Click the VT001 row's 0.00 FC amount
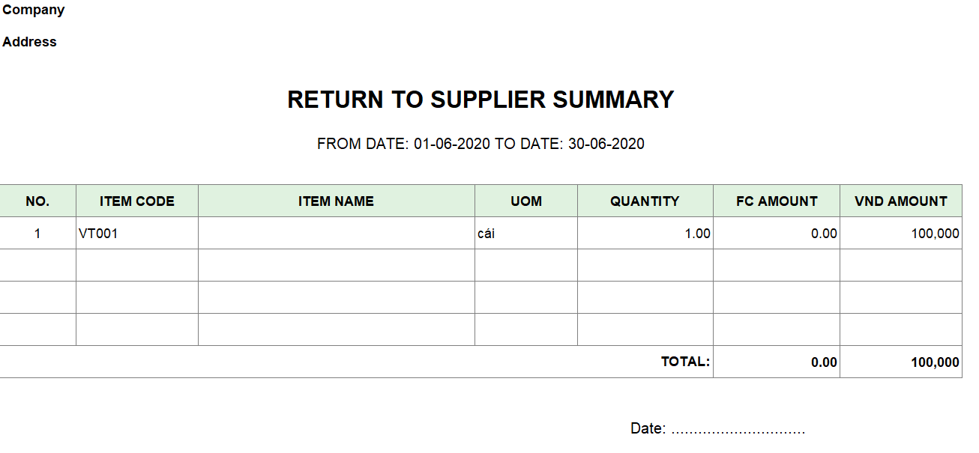The width and height of the screenshot is (979, 453). 824,234
